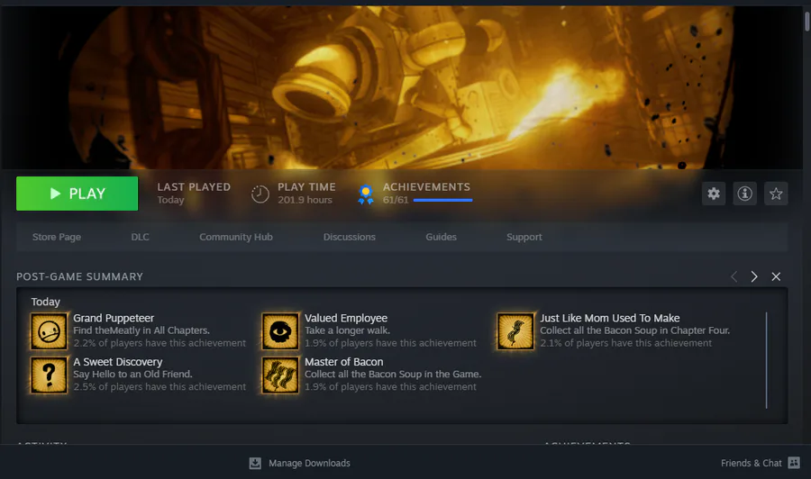This screenshot has width=811, height=479.
Task: Click the Just Like Mom Used To Make title
Action: tap(610, 318)
